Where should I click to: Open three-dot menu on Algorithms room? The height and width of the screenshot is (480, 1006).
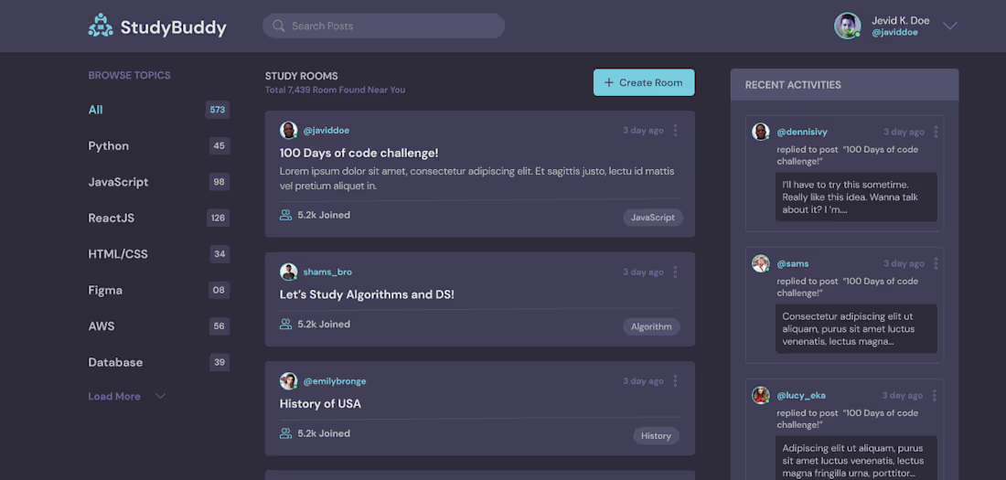point(676,272)
